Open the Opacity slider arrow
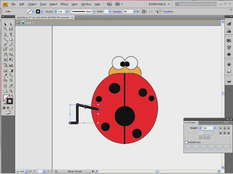Image resolution: width=233 pixels, height=174 pixels. pos(135,11)
